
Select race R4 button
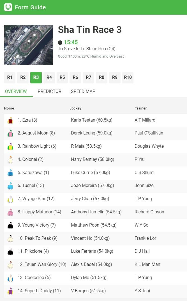pos(49,77)
